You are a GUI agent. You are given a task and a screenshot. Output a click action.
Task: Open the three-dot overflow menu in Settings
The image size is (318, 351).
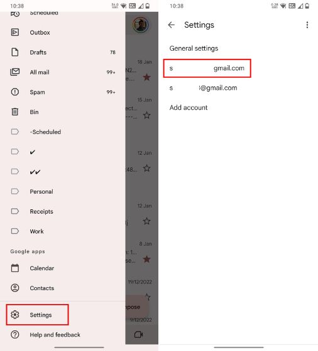(307, 25)
